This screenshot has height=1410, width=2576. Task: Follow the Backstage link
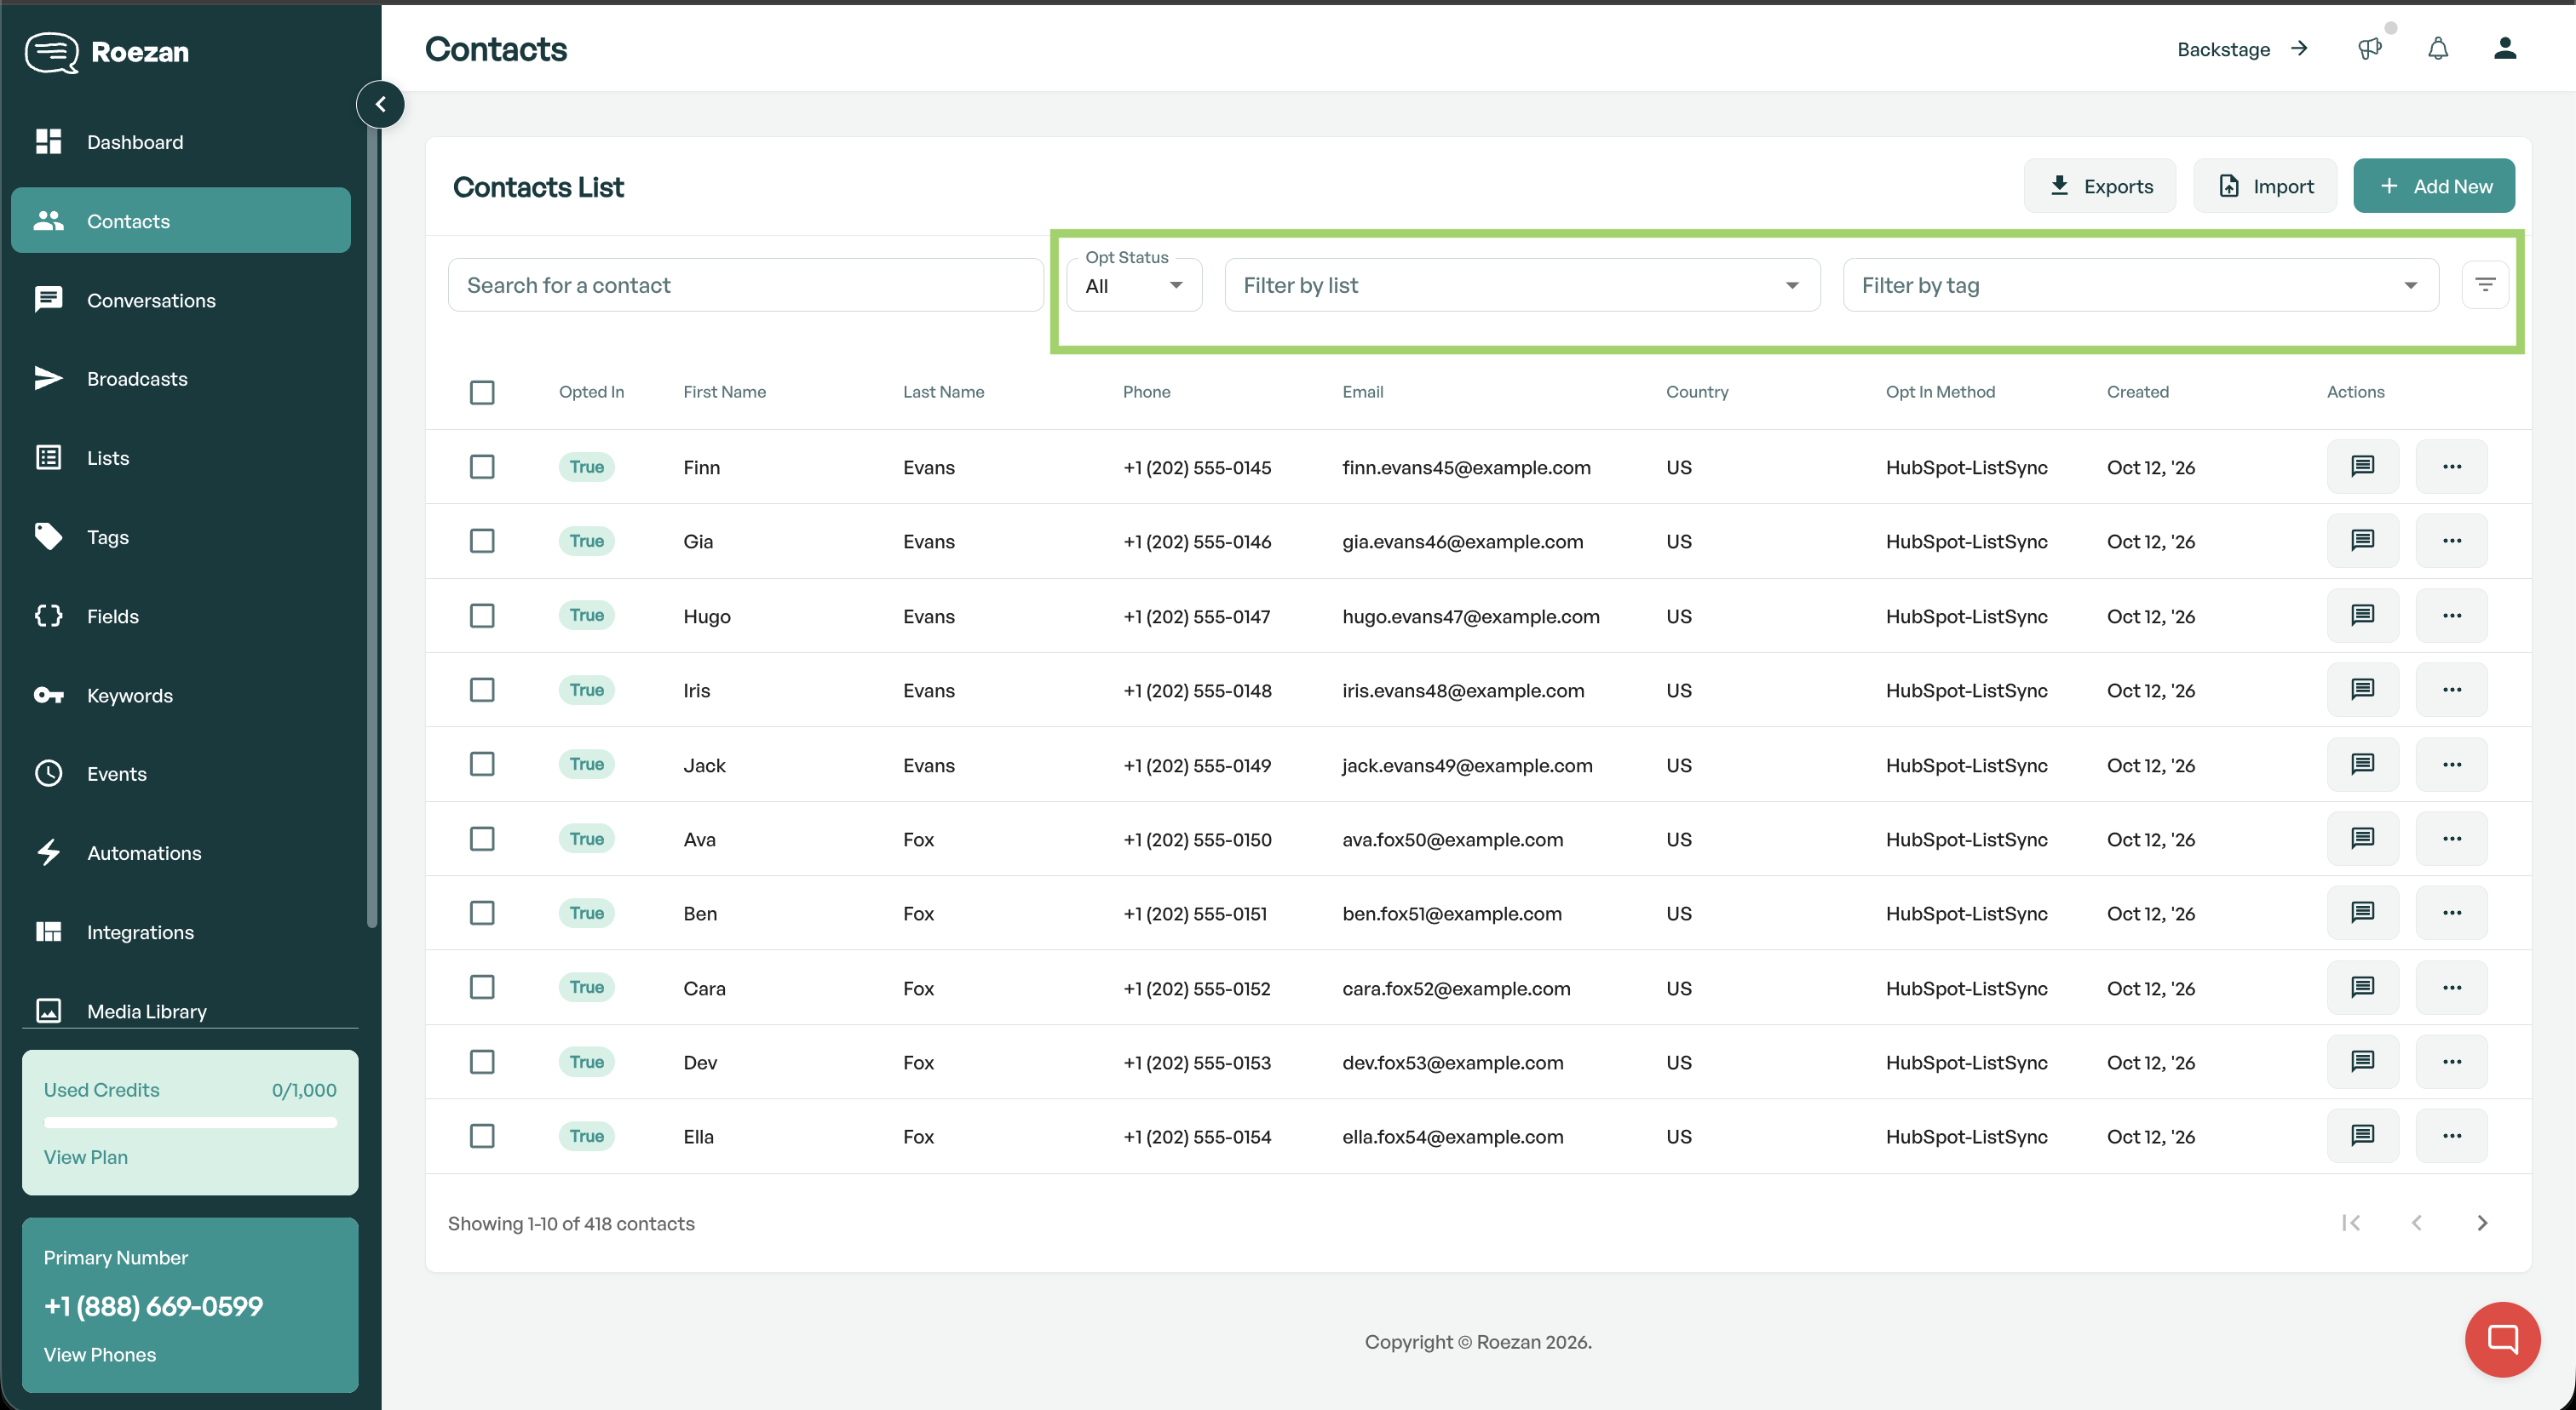pos(2242,49)
